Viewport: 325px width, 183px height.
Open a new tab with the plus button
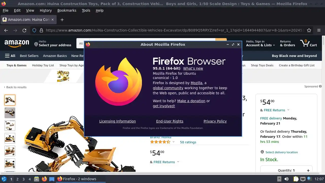pos(62,20)
